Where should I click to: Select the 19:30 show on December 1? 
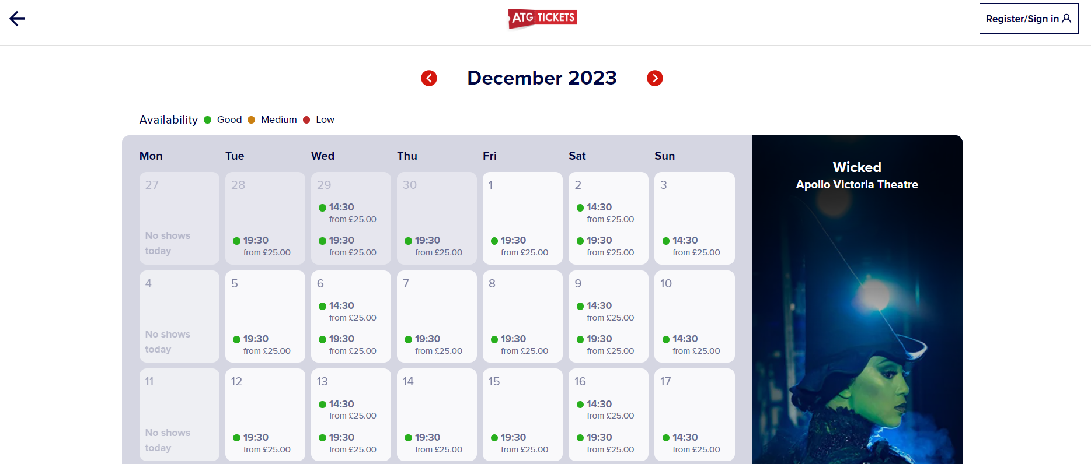coord(513,241)
